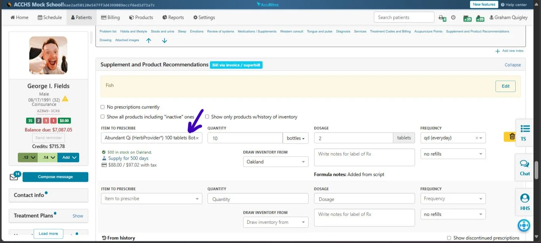Open the Patients menu

(82, 17)
